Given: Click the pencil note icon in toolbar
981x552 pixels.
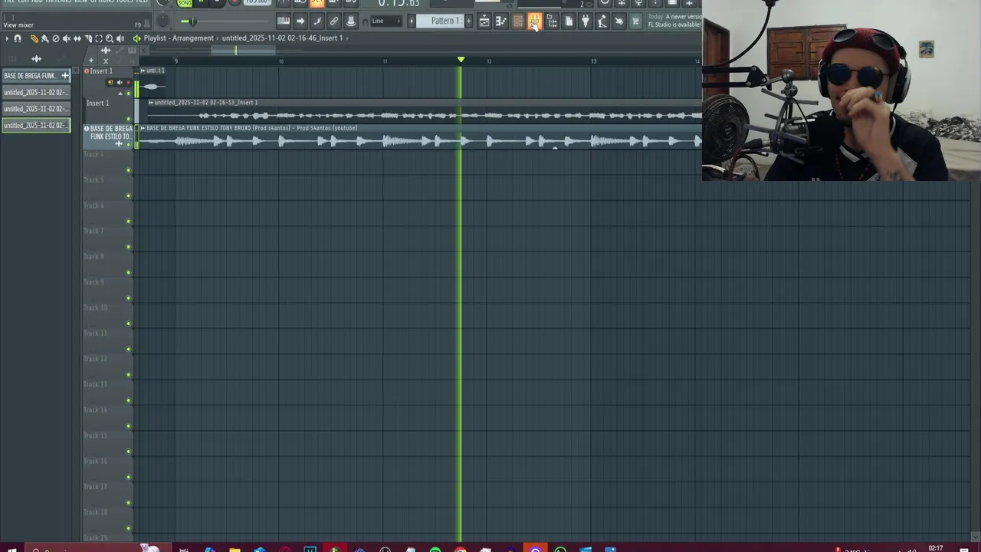Looking at the screenshot, I should (x=317, y=21).
